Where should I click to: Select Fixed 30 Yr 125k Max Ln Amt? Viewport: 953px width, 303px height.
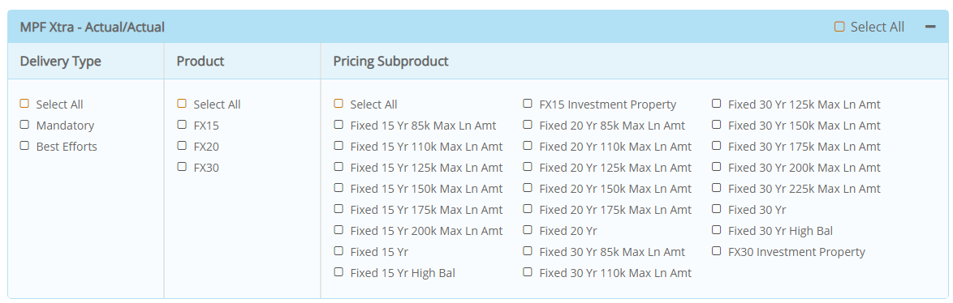pyautogui.click(x=717, y=104)
